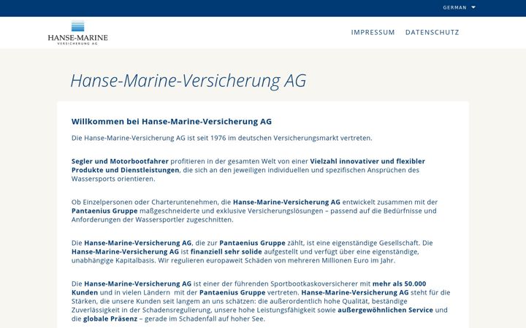Click heading Willkommen bei Hanse-Marine-Versicherung AG
This screenshot has height=328, width=526.
click(172, 122)
